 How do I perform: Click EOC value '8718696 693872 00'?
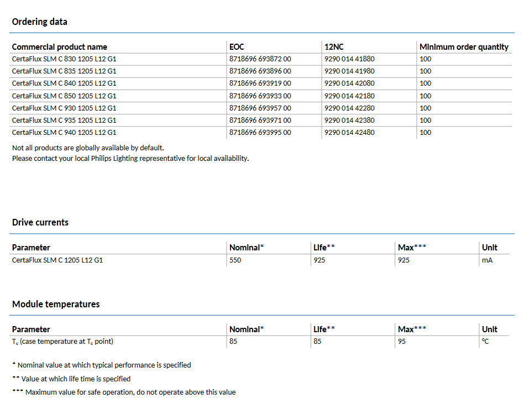tap(260, 59)
